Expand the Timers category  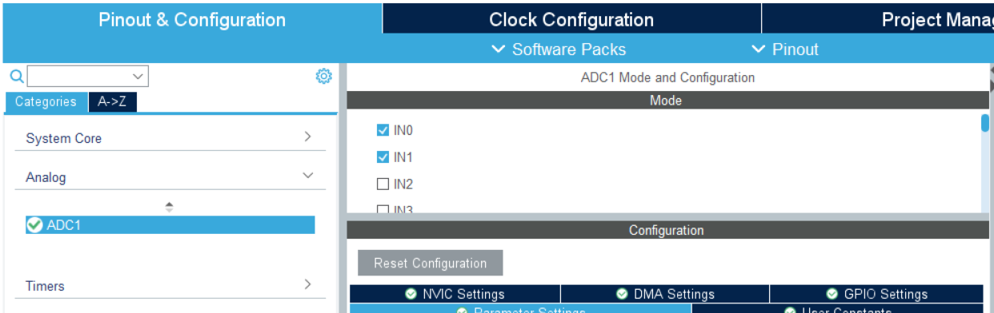click(x=170, y=286)
